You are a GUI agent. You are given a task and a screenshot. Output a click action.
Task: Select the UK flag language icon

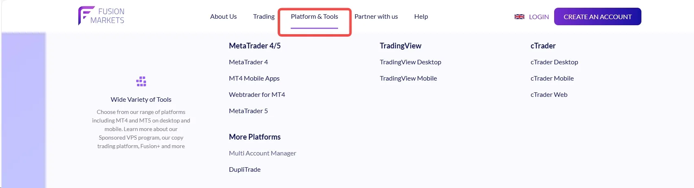point(519,17)
